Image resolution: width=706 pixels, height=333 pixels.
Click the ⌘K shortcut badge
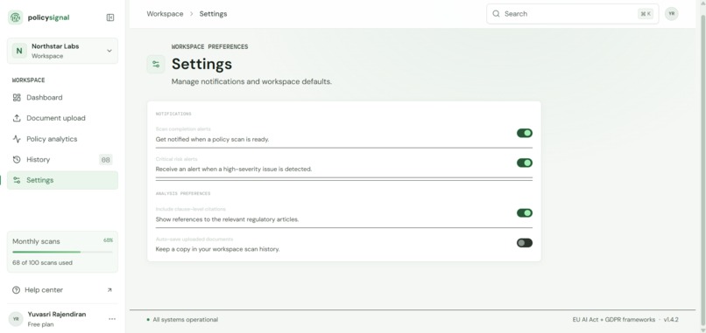tap(646, 14)
